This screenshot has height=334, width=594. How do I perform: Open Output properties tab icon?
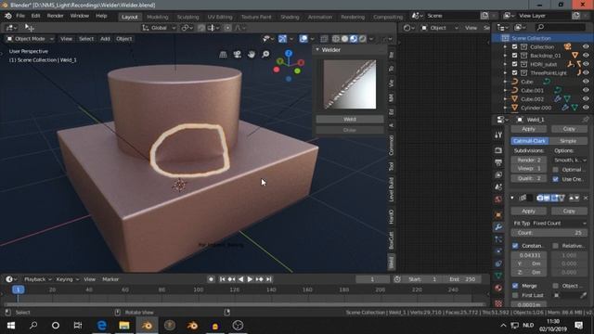pyautogui.click(x=498, y=162)
